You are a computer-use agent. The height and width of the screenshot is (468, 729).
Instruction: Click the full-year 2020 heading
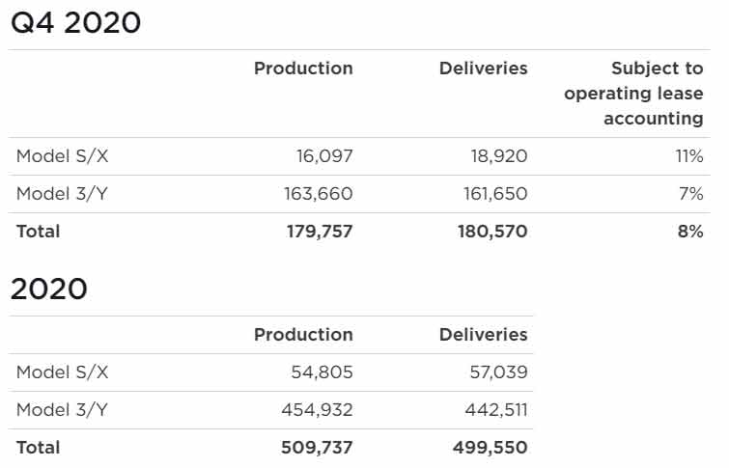pyautogui.click(x=48, y=289)
